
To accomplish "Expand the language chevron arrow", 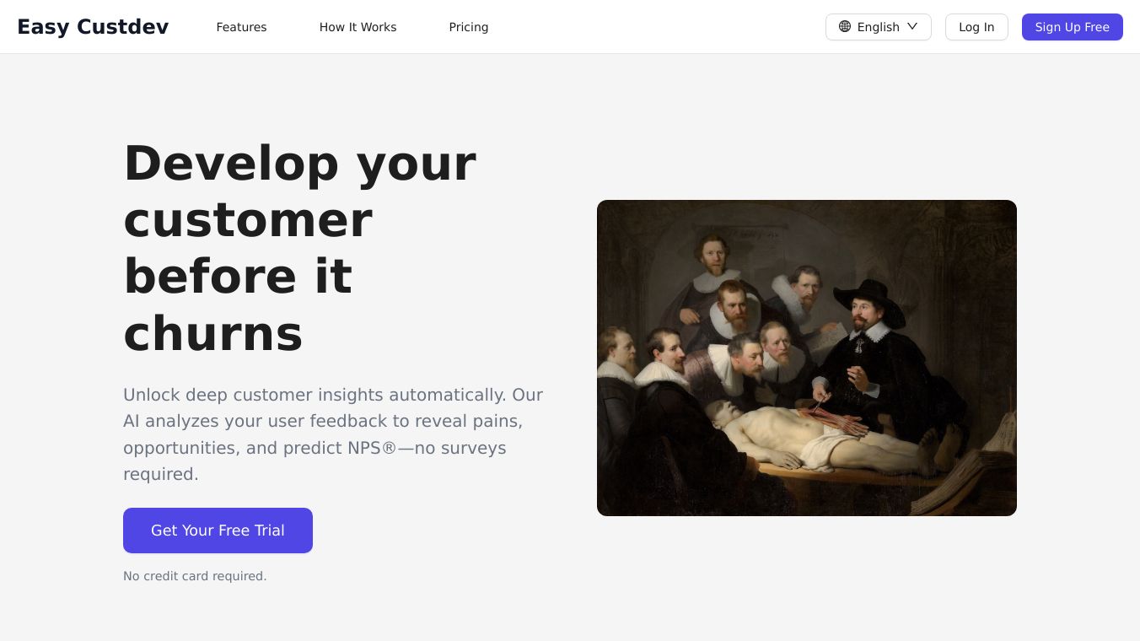I will pyautogui.click(x=912, y=27).
